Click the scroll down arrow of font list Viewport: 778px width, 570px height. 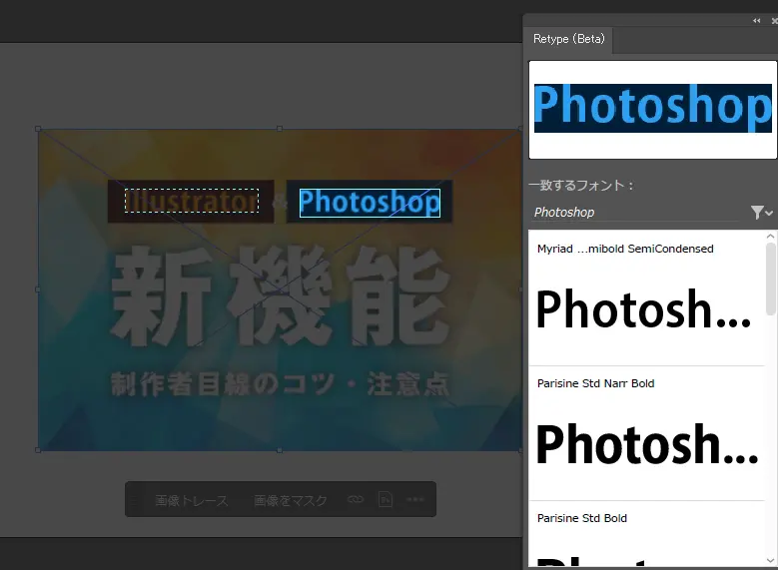tap(771, 561)
